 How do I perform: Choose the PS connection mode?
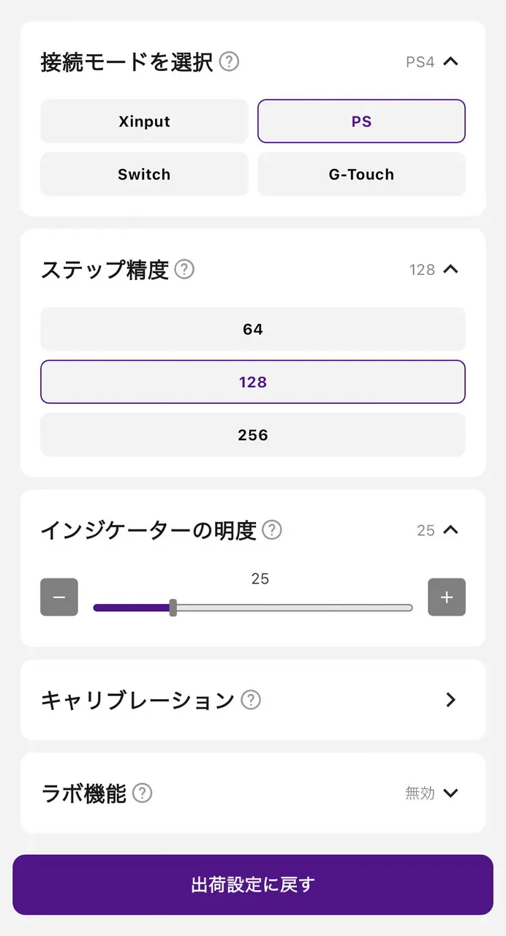361,121
